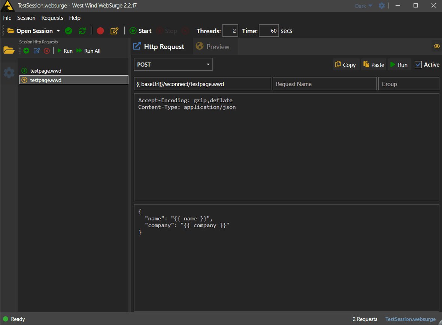Open the Requests menu

pyautogui.click(x=52, y=18)
